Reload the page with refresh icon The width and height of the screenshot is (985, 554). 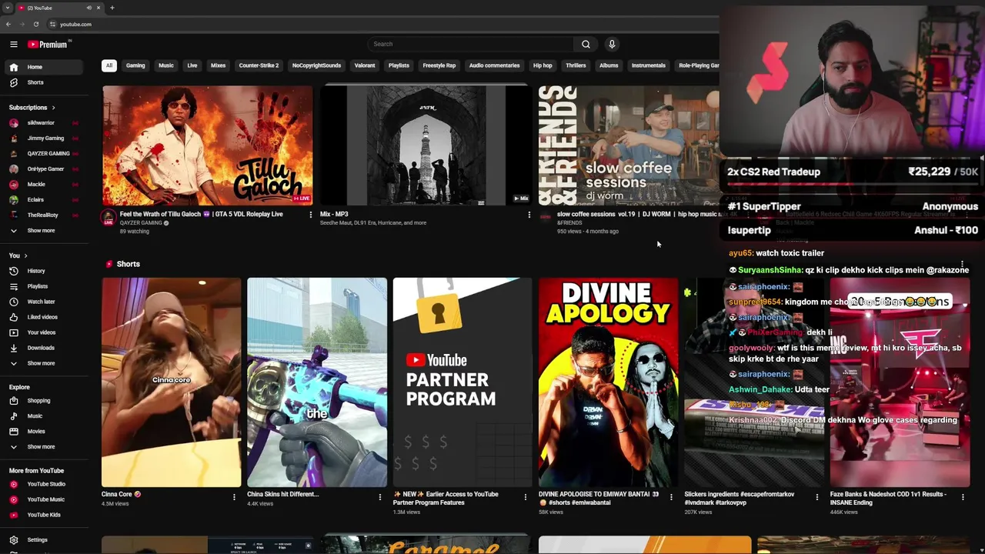[x=35, y=24]
